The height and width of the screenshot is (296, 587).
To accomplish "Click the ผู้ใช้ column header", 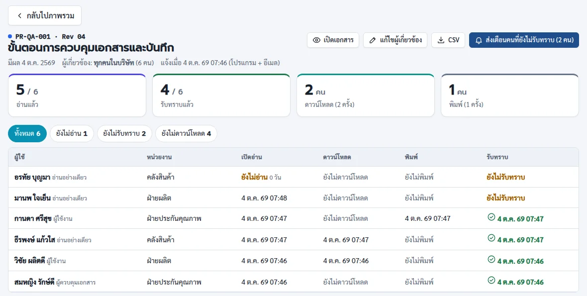I will click(x=20, y=157).
